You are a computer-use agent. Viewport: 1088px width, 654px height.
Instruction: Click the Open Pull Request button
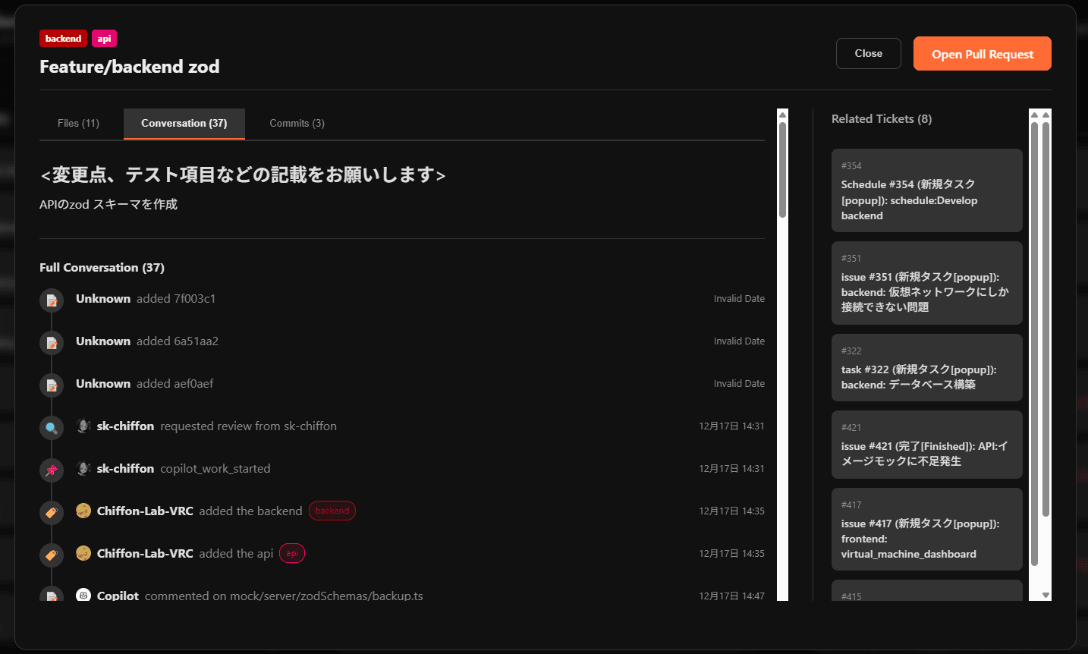(982, 54)
